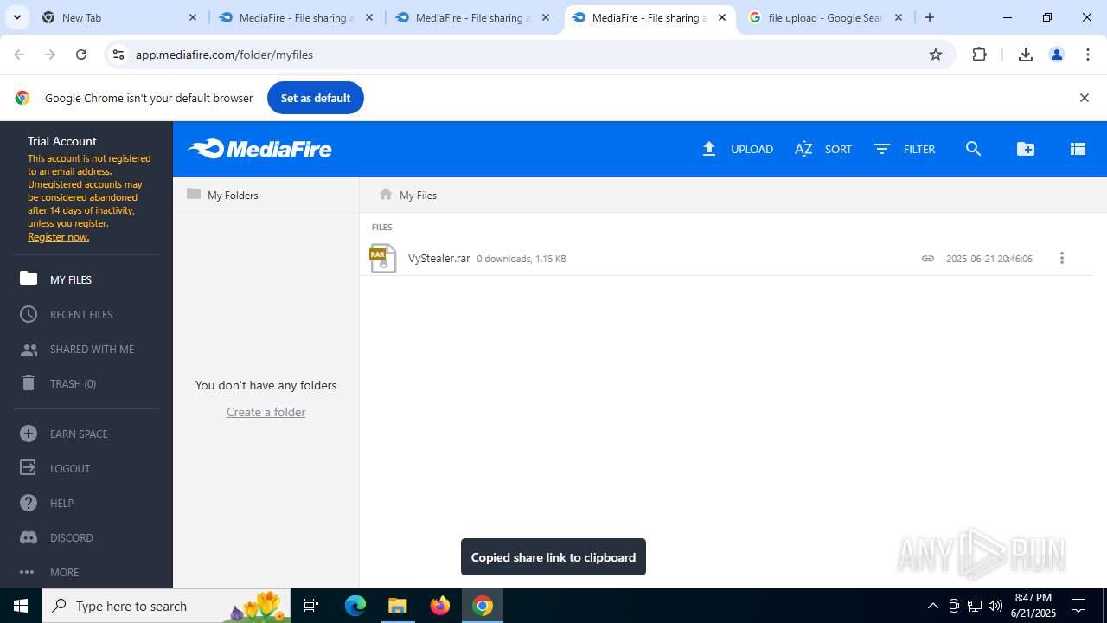Dismiss the default browser infobar

pos(1084,98)
